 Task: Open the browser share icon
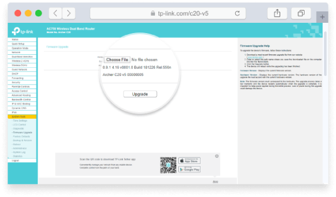coord(277,14)
